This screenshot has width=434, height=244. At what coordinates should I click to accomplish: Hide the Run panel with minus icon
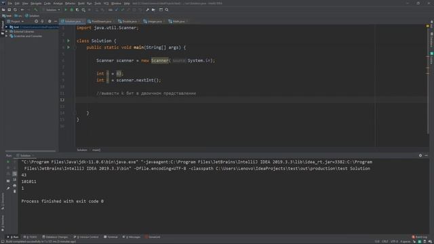point(426,155)
